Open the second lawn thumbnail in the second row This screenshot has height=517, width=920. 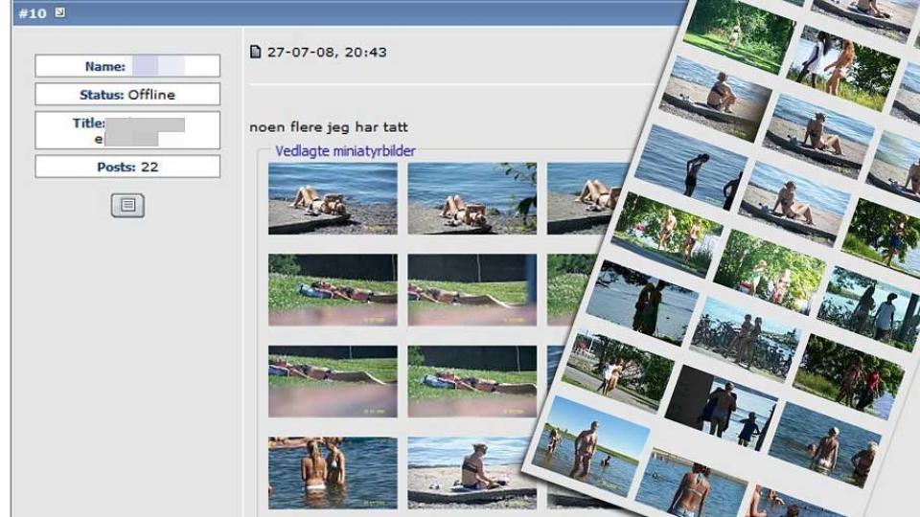click(471, 289)
